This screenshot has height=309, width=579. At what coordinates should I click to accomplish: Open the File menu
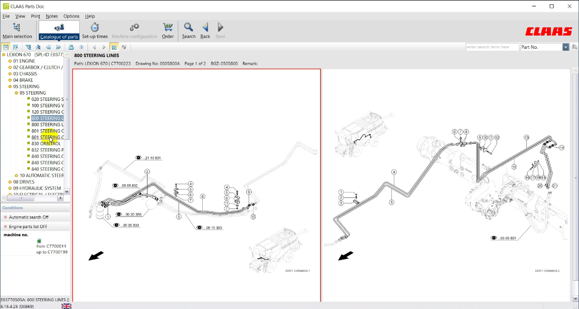6,16
